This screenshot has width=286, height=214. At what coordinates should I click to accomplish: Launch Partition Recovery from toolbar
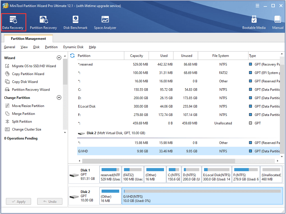43,22
